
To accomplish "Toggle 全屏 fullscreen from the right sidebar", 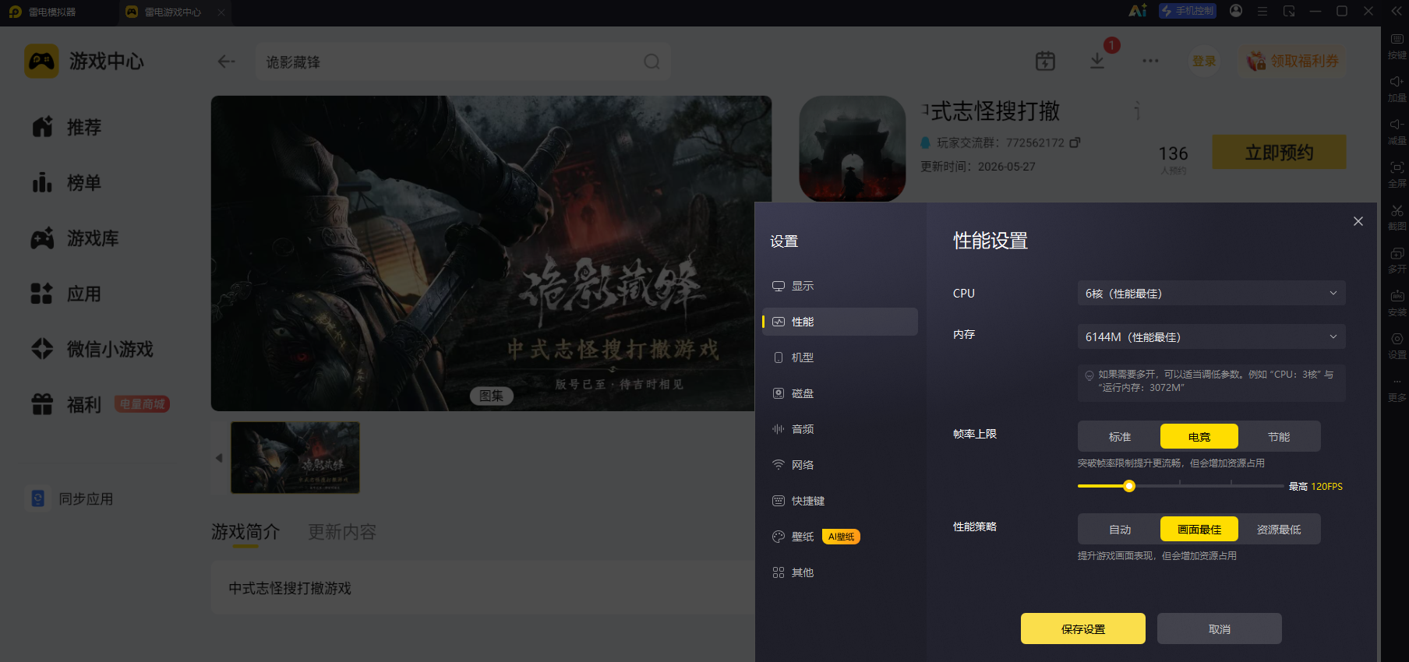I will [x=1397, y=174].
